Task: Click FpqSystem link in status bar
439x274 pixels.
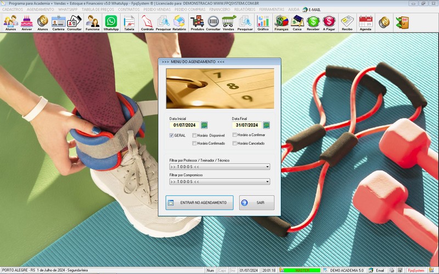Action: coord(416,270)
